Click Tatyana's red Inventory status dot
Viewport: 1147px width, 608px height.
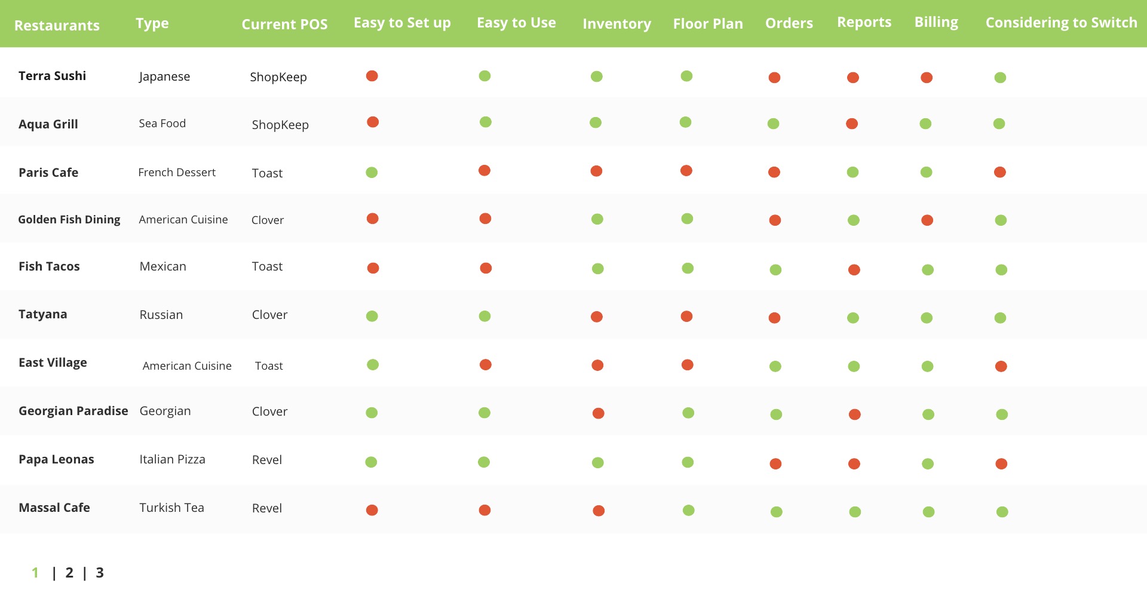596,317
